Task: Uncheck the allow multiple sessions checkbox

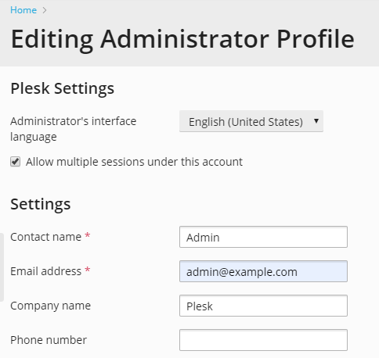Action: [15, 162]
